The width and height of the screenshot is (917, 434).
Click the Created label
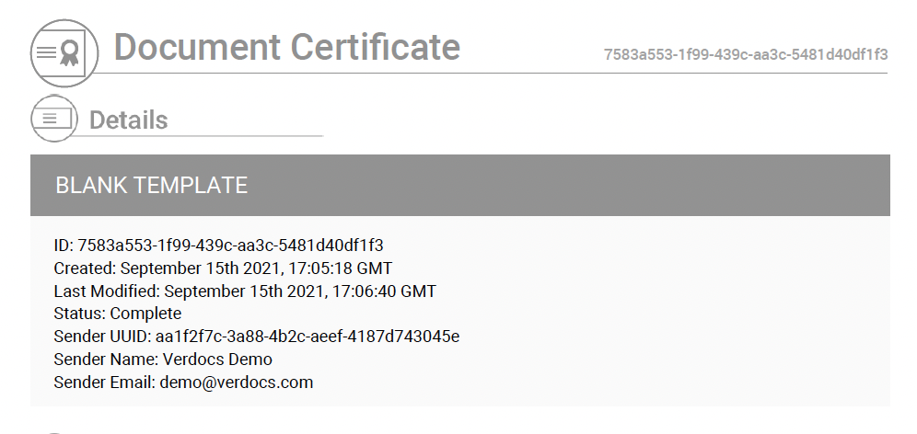pos(84,268)
